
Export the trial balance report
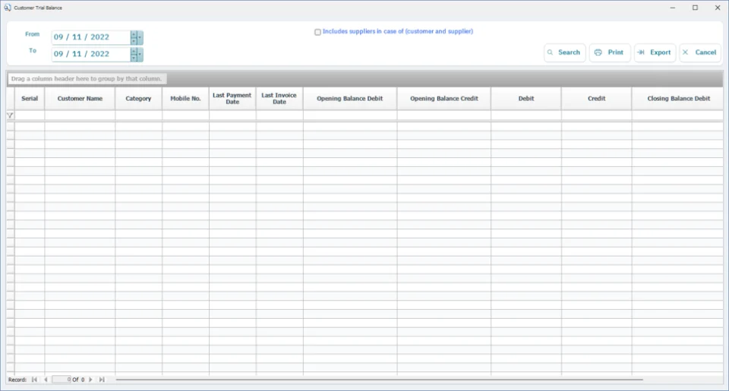(x=655, y=52)
